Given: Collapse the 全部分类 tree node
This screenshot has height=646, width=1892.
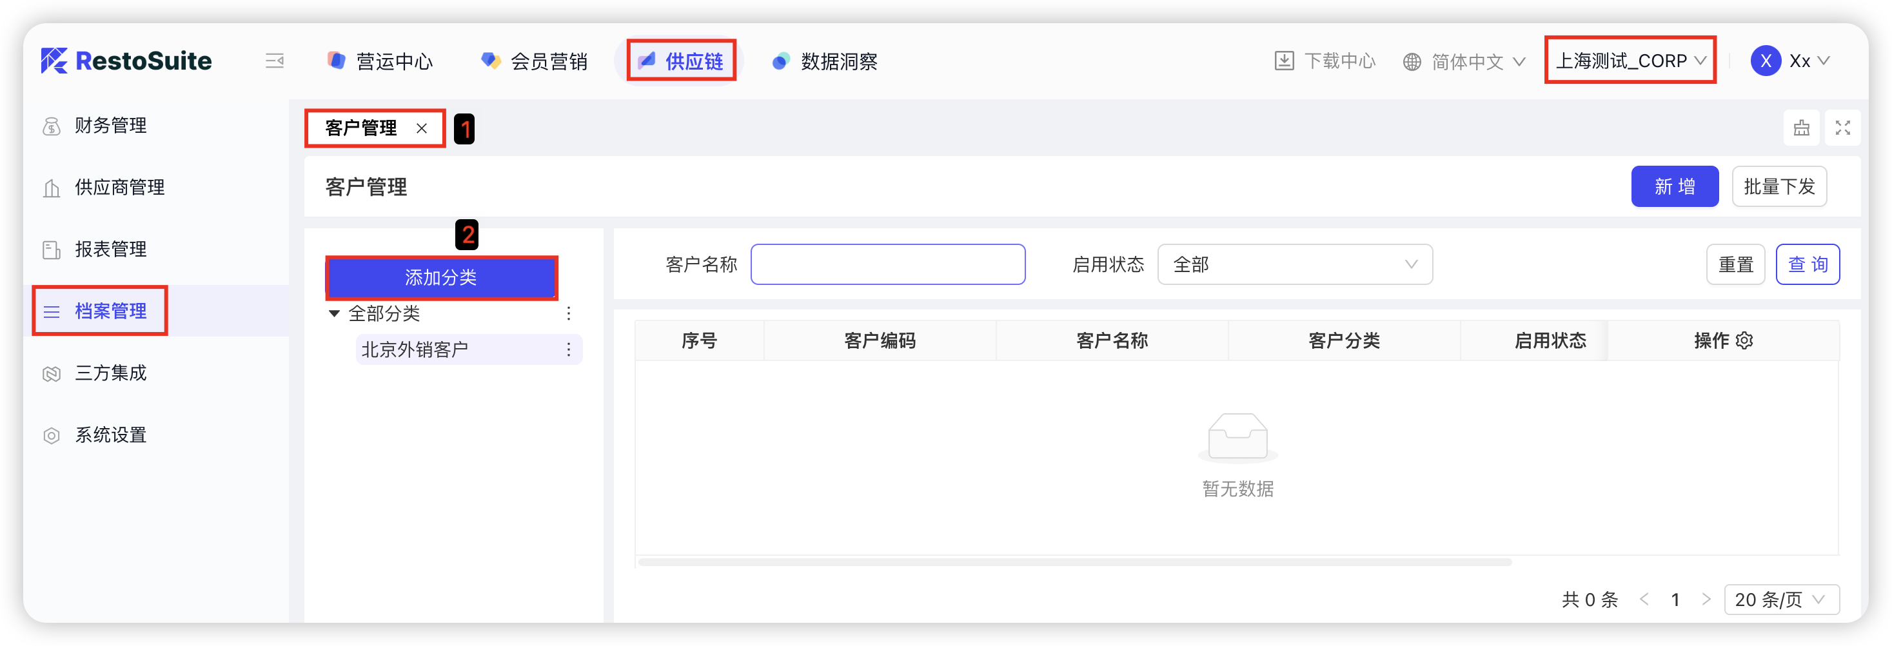Looking at the screenshot, I should click(334, 313).
